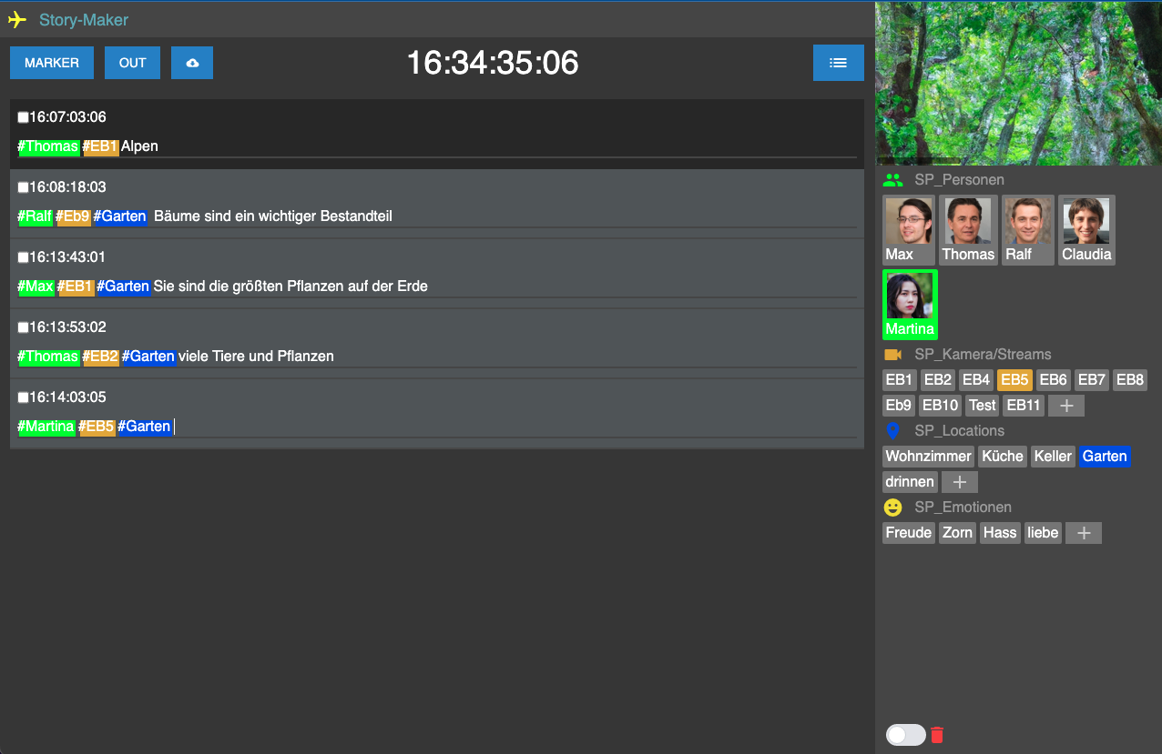Select camera tag EB4
This screenshot has height=754, width=1162.
(976, 380)
